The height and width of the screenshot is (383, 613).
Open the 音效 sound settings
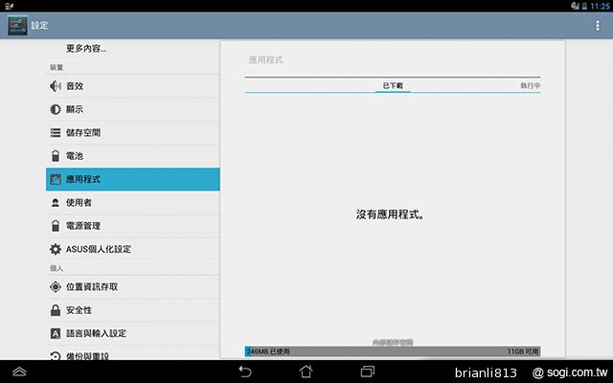pyautogui.click(x=133, y=86)
